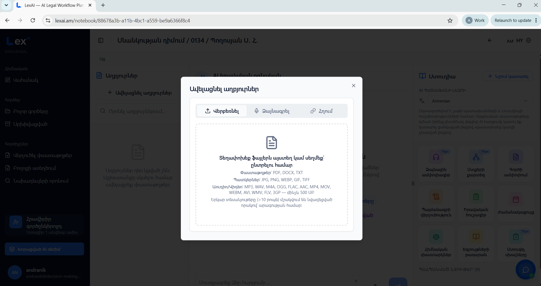
Task: Open Հիմնական փաստարկներ key arguments card
Action: tap(436, 243)
